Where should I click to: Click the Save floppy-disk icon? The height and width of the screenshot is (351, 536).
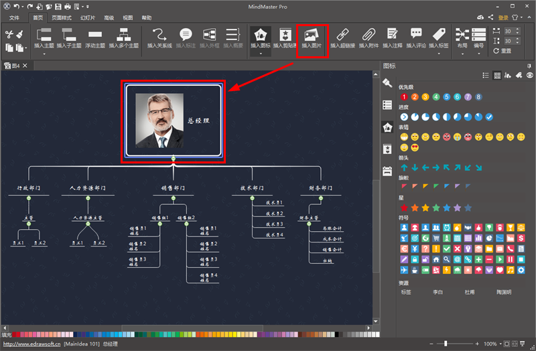tap(58, 7)
